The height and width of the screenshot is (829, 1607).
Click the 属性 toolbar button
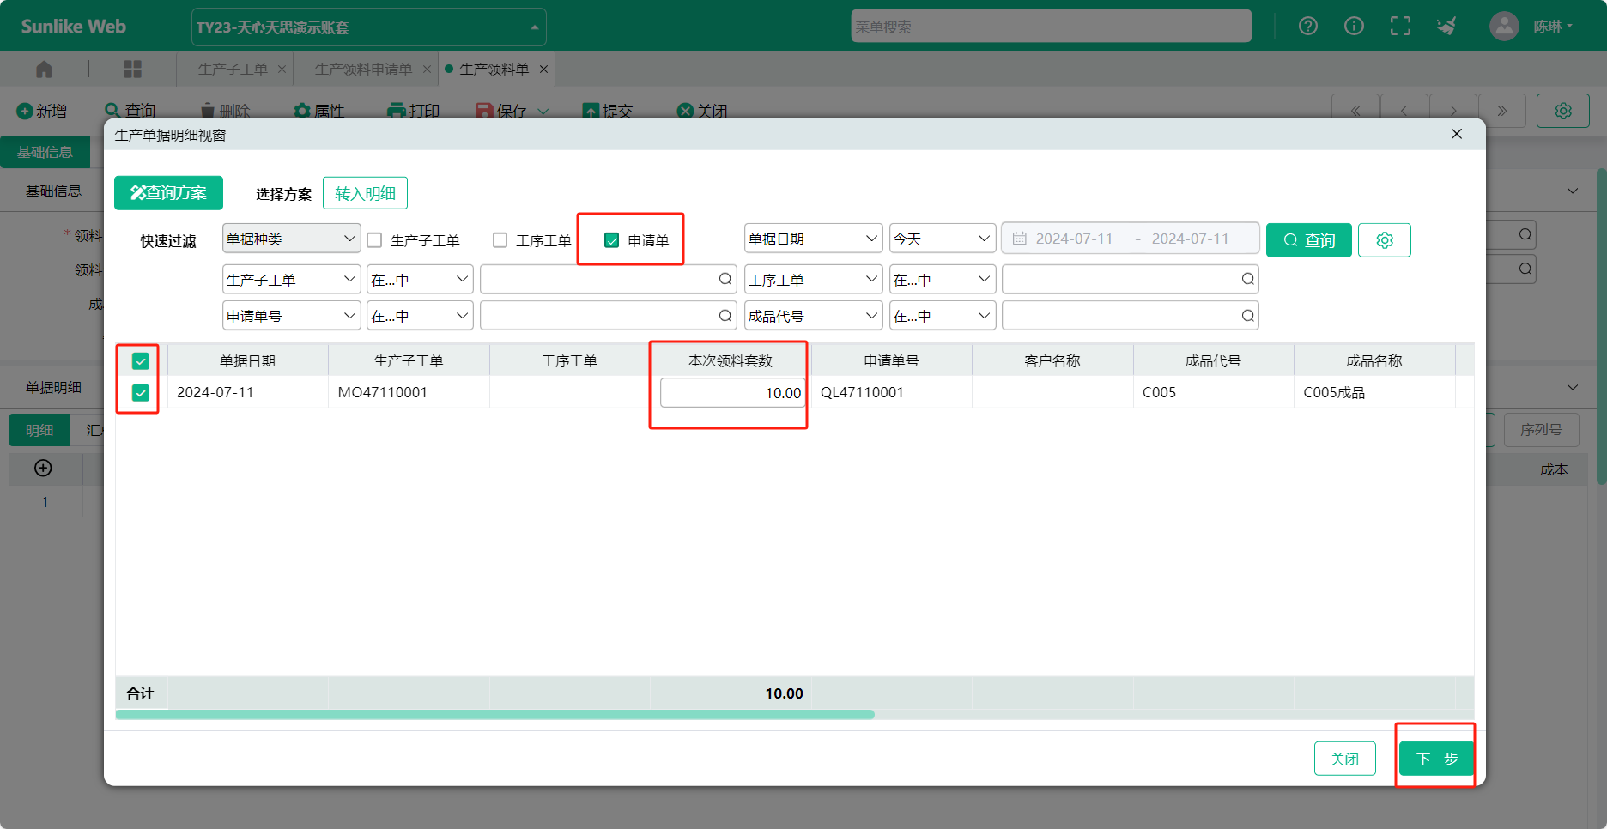[319, 111]
